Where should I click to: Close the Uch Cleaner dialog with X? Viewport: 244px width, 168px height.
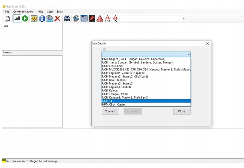[x=208, y=43]
